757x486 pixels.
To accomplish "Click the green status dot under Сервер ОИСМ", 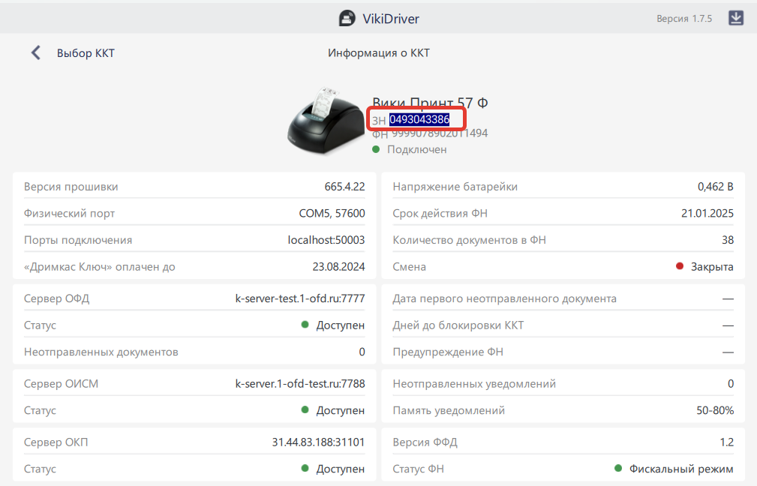I will 305,410.
